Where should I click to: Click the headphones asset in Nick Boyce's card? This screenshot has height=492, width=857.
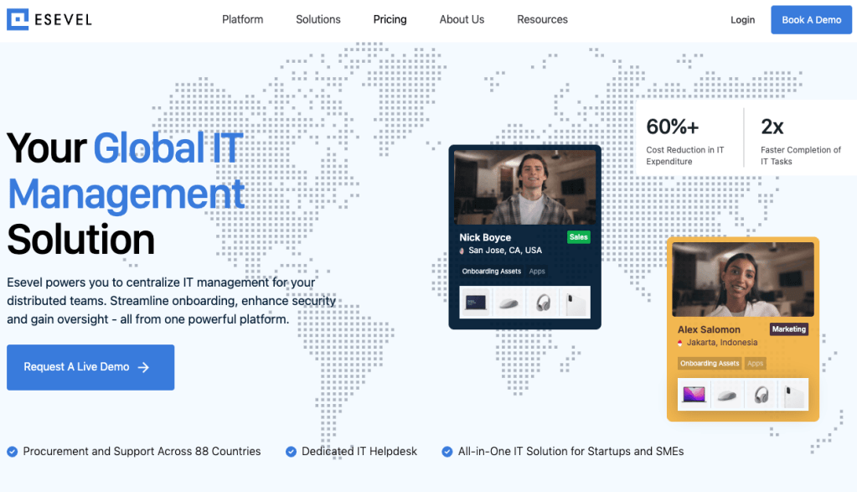(x=540, y=303)
